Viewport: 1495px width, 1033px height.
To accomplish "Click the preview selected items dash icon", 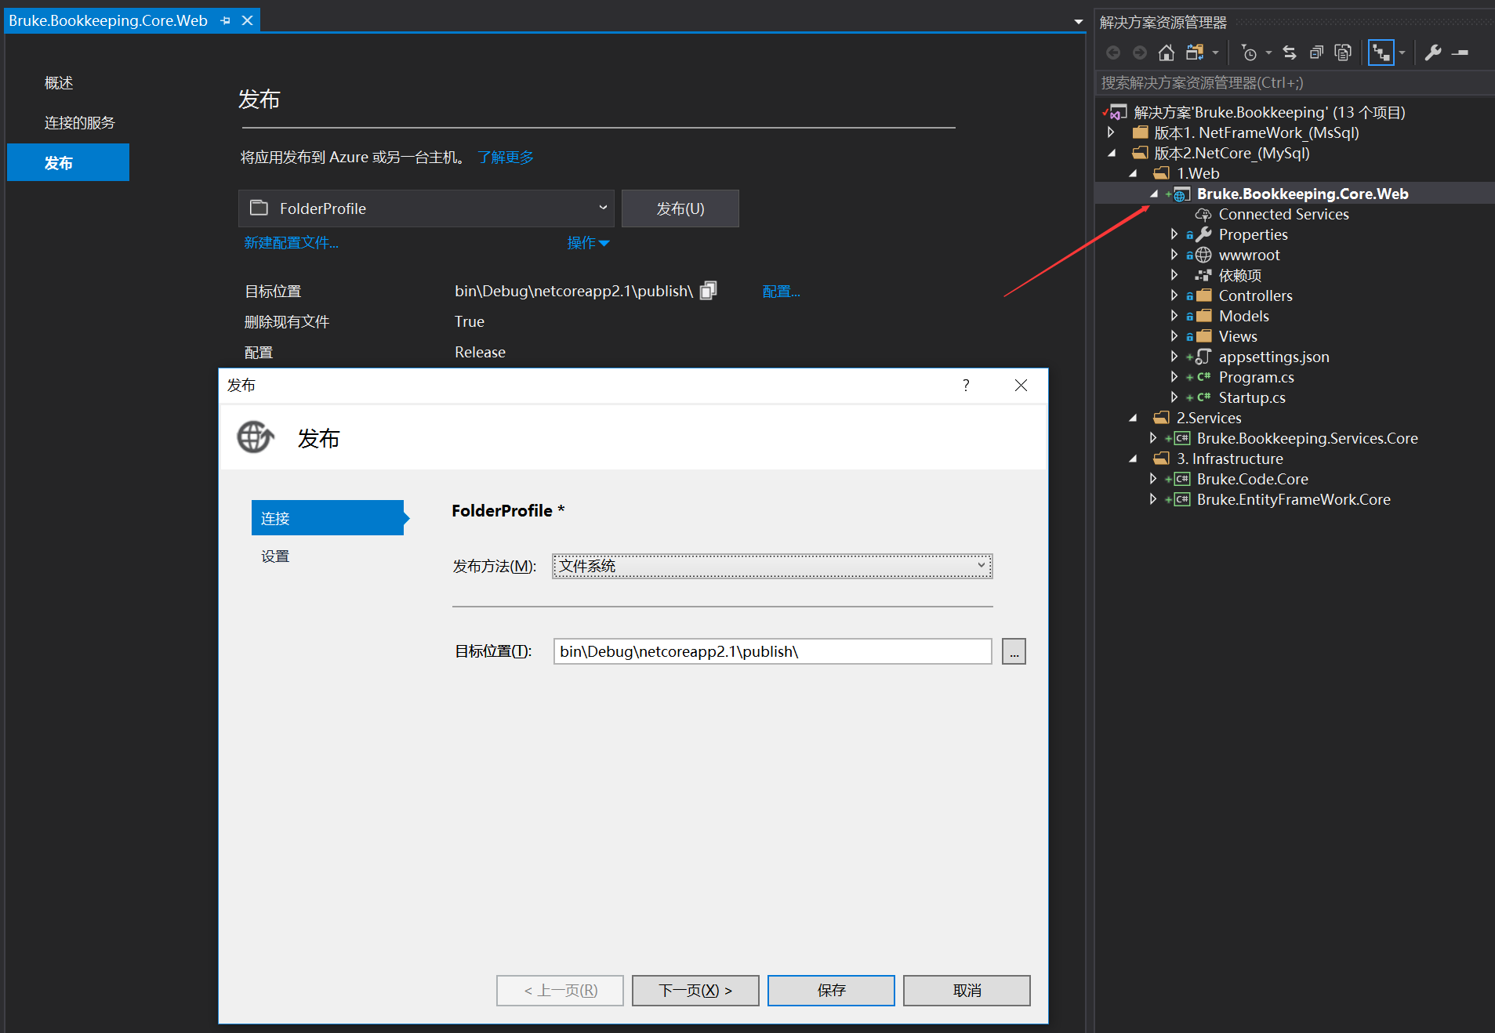I will point(1460,53).
